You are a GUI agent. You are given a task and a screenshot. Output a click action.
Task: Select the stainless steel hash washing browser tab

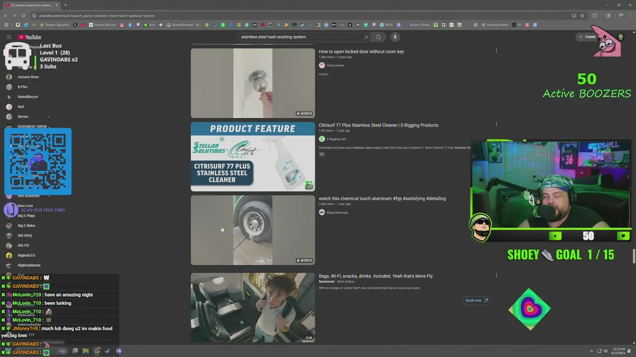click(31, 5)
